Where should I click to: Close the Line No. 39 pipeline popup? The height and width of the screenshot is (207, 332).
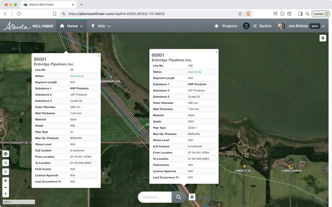pos(99,56)
